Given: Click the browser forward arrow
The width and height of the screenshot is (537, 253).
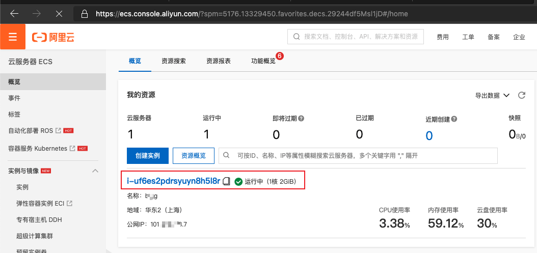Looking at the screenshot, I should pyautogui.click(x=37, y=14).
